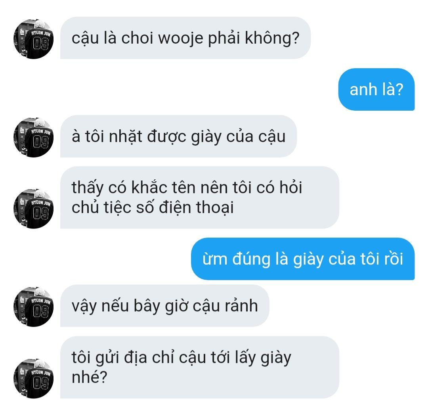Select the 'thấy có khắc tên nên tôi' bubble
This screenshot has height=403, width=428.
[x=199, y=198]
